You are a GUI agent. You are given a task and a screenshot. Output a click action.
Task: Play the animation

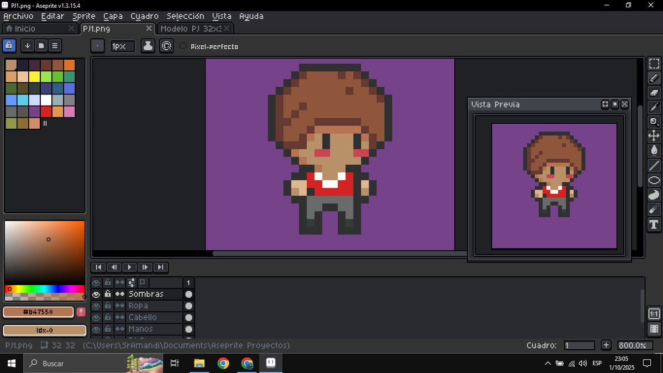coord(129,267)
